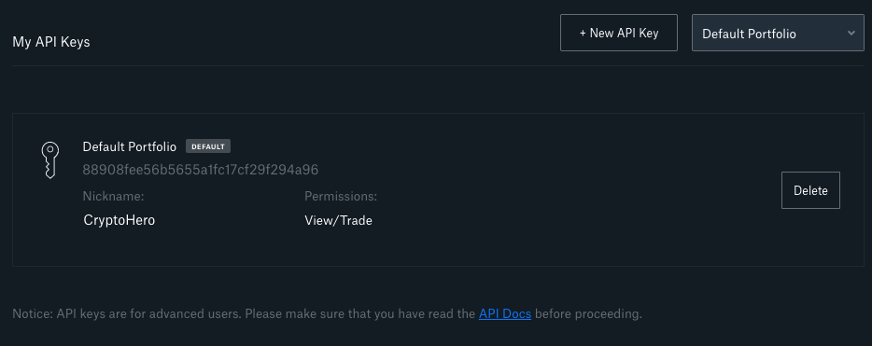Delete the CryptoHero API key
The height and width of the screenshot is (346, 872).
click(810, 190)
